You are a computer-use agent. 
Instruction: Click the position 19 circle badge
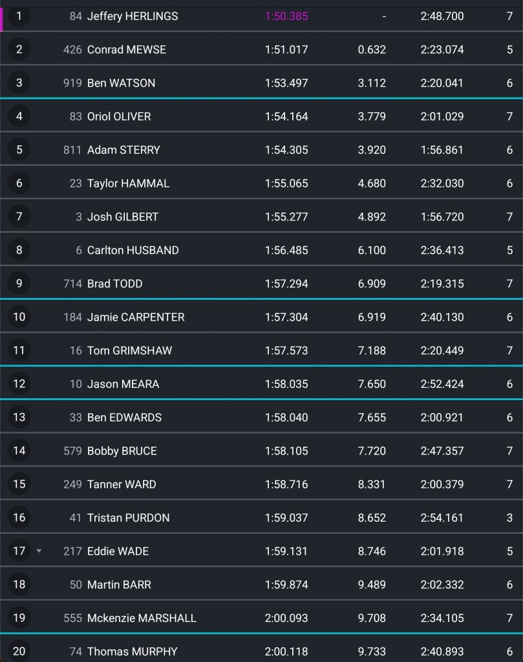(x=19, y=617)
